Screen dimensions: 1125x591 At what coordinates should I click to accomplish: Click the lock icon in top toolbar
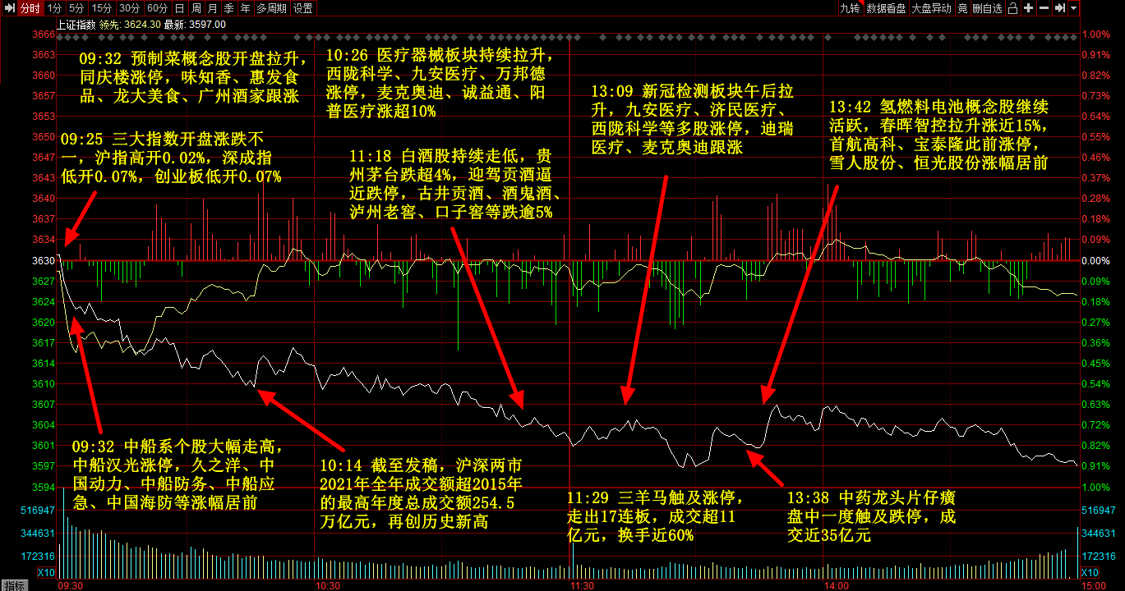click(1012, 8)
